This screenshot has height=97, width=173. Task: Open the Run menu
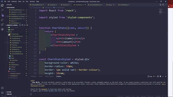(x=27, y=1)
